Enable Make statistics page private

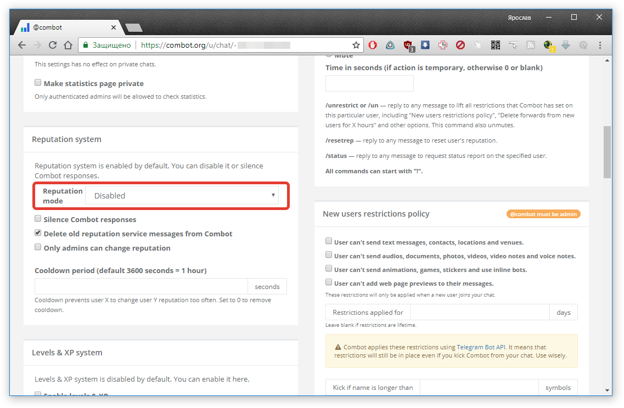[x=38, y=82]
